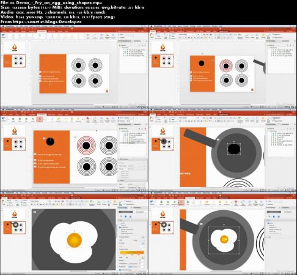Viewport: 297px width, 275px height.
Task: Select the yellow egg yolk in the close-up frame
Action: coord(75,240)
